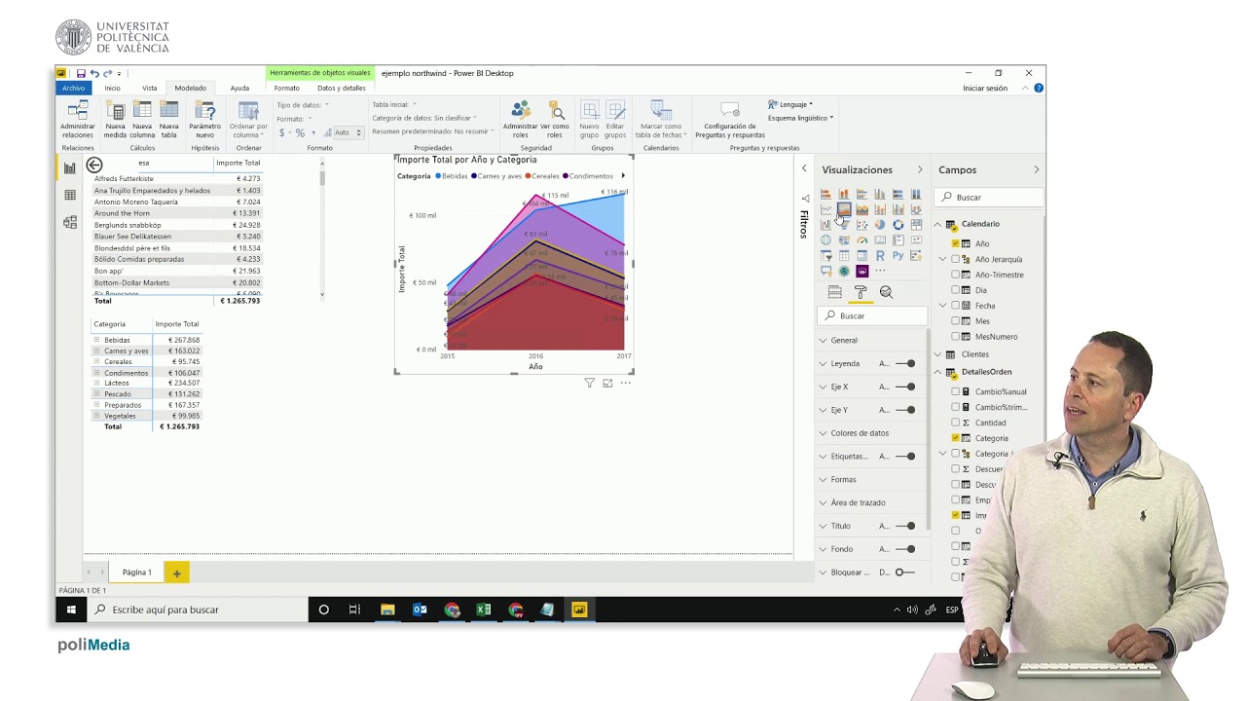Switch to the Ayuda ribbon tab
Screen dimensions: 1246x701
click(239, 88)
